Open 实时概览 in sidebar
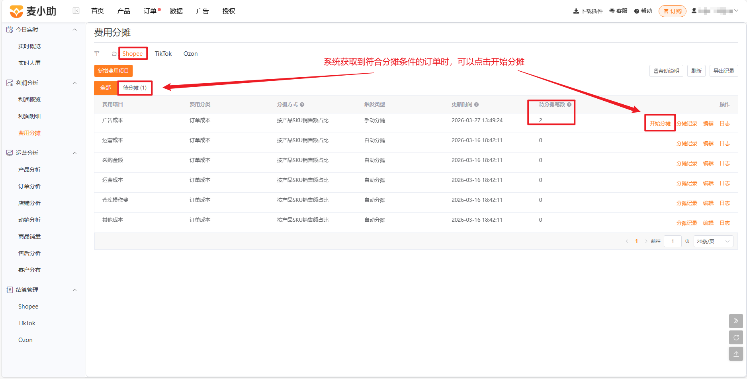Image resolution: width=747 pixels, height=379 pixels. [x=29, y=46]
